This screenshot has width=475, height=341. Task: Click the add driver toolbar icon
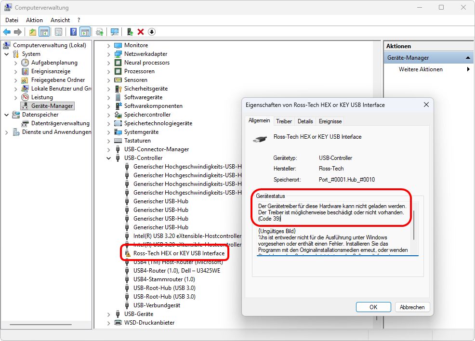pyautogui.click(x=130, y=32)
